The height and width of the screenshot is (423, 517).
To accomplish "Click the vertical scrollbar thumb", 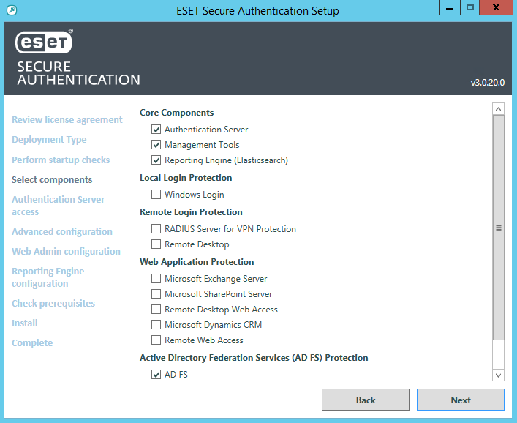I will [499, 228].
